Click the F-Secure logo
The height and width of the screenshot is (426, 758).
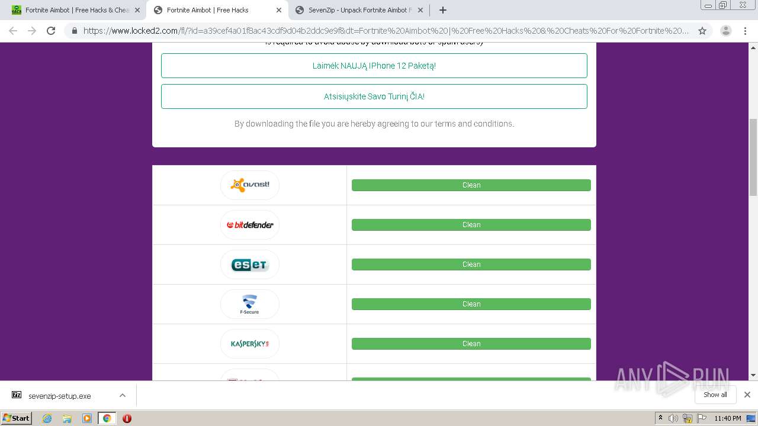[x=250, y=304]
